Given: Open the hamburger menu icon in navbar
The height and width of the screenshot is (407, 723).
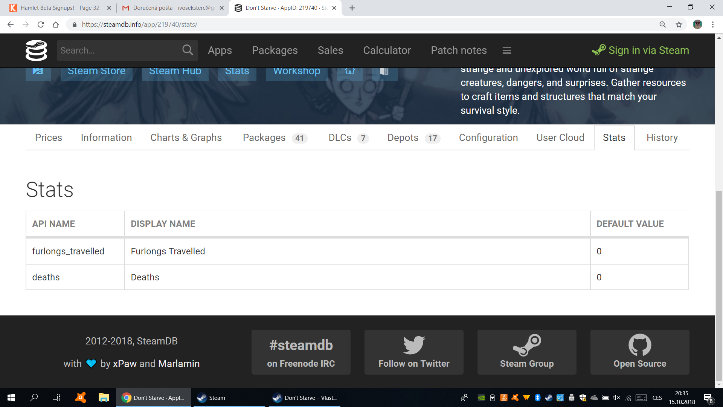Looking at the screenshot, I should pos(506,50).
